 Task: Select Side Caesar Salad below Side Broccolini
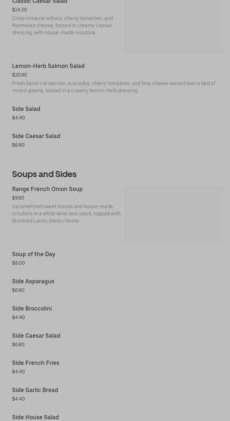36,336
